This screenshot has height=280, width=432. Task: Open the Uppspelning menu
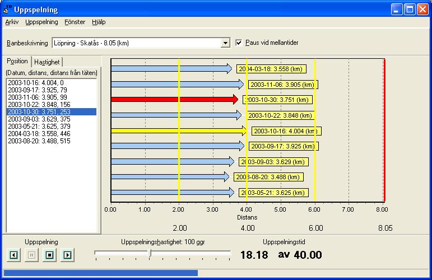point(41,22)
